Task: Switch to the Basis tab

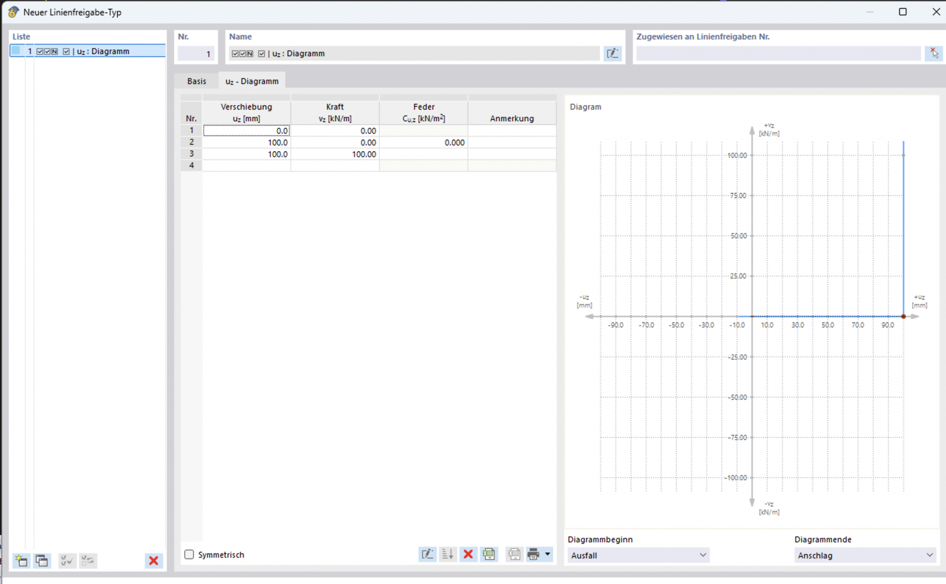Action: [x=197, y=81]
